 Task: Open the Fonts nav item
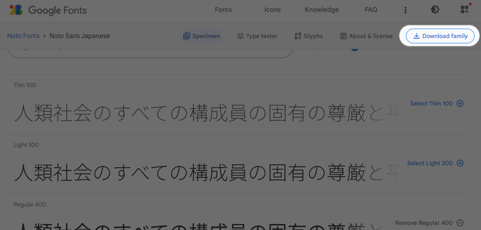[223, 10]
